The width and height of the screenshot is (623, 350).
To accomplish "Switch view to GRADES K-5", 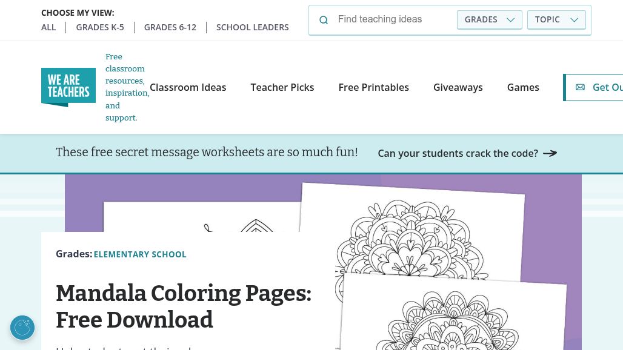I will [x=100, y=27].
